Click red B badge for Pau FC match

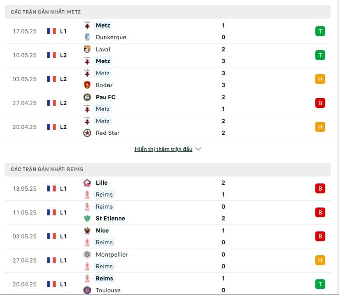coord(320,103)
